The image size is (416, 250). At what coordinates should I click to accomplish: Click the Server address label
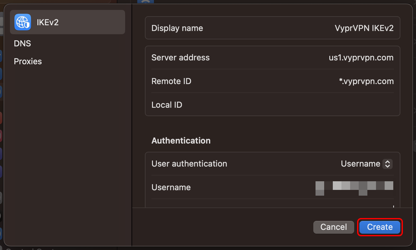pyautogui.click(x=180, y=58)
